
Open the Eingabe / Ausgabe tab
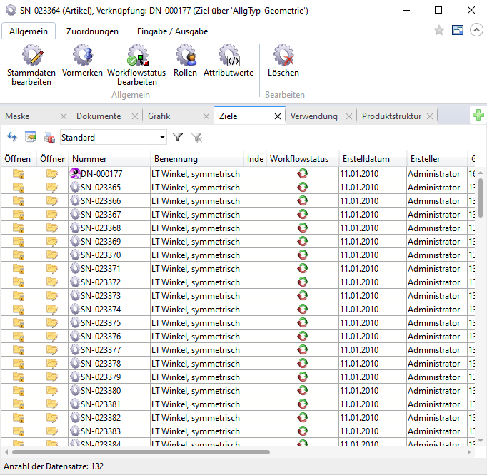pos(173,31)
